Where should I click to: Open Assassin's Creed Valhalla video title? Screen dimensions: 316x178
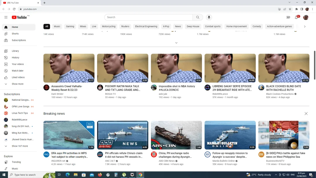pos(67,88)
